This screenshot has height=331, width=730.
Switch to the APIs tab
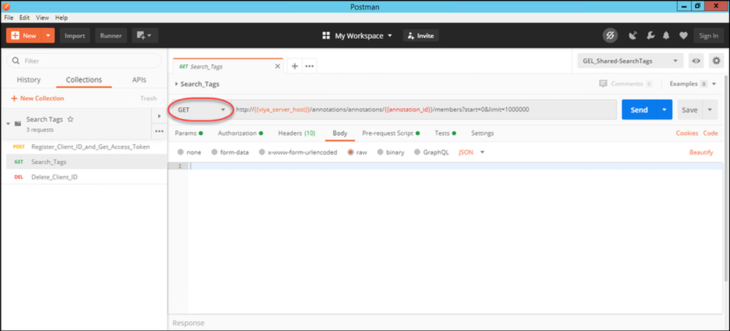click(x=139, y=80)
